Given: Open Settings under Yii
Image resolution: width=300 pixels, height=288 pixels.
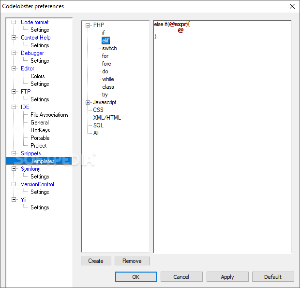Looking at the screenshot, I should click(x=40, y=207).
